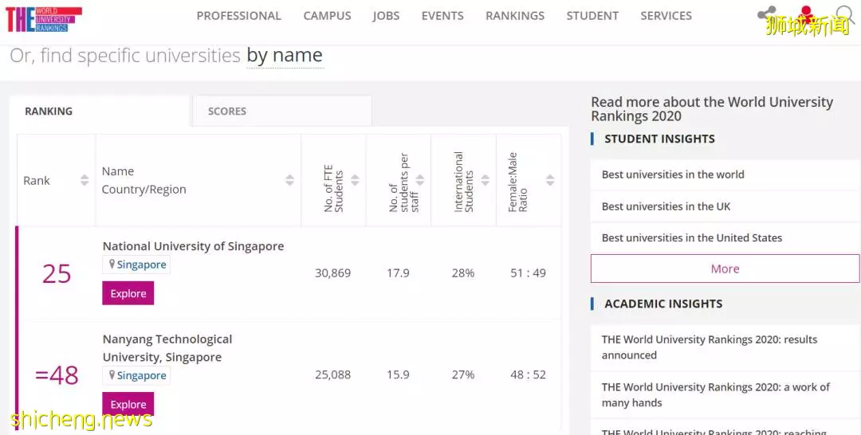
Task: Open National University of Singapore link
Action: pos(193,246)
